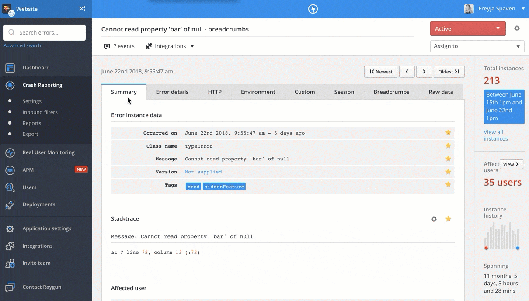
Task: Open View all instances link
Action: 496,135
